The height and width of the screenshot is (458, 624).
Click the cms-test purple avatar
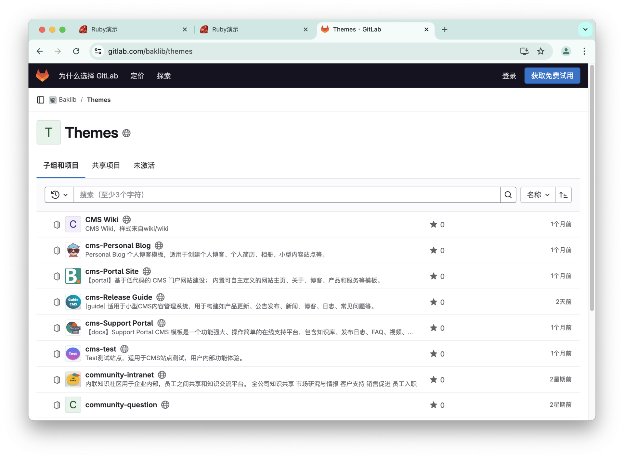73,353
